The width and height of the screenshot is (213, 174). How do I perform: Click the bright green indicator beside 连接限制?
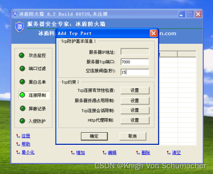pos(22,95)
